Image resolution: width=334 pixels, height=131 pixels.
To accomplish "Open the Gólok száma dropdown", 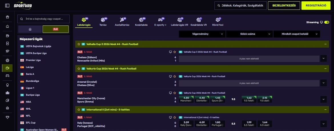I will click(x=249, y=34).
